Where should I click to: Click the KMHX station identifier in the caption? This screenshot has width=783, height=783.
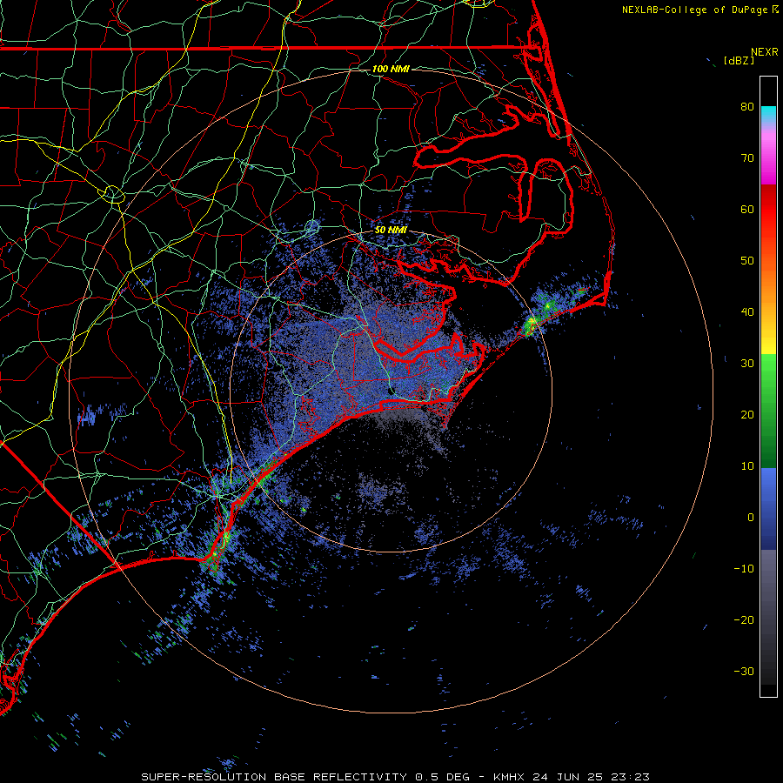[x=508, y=777]
